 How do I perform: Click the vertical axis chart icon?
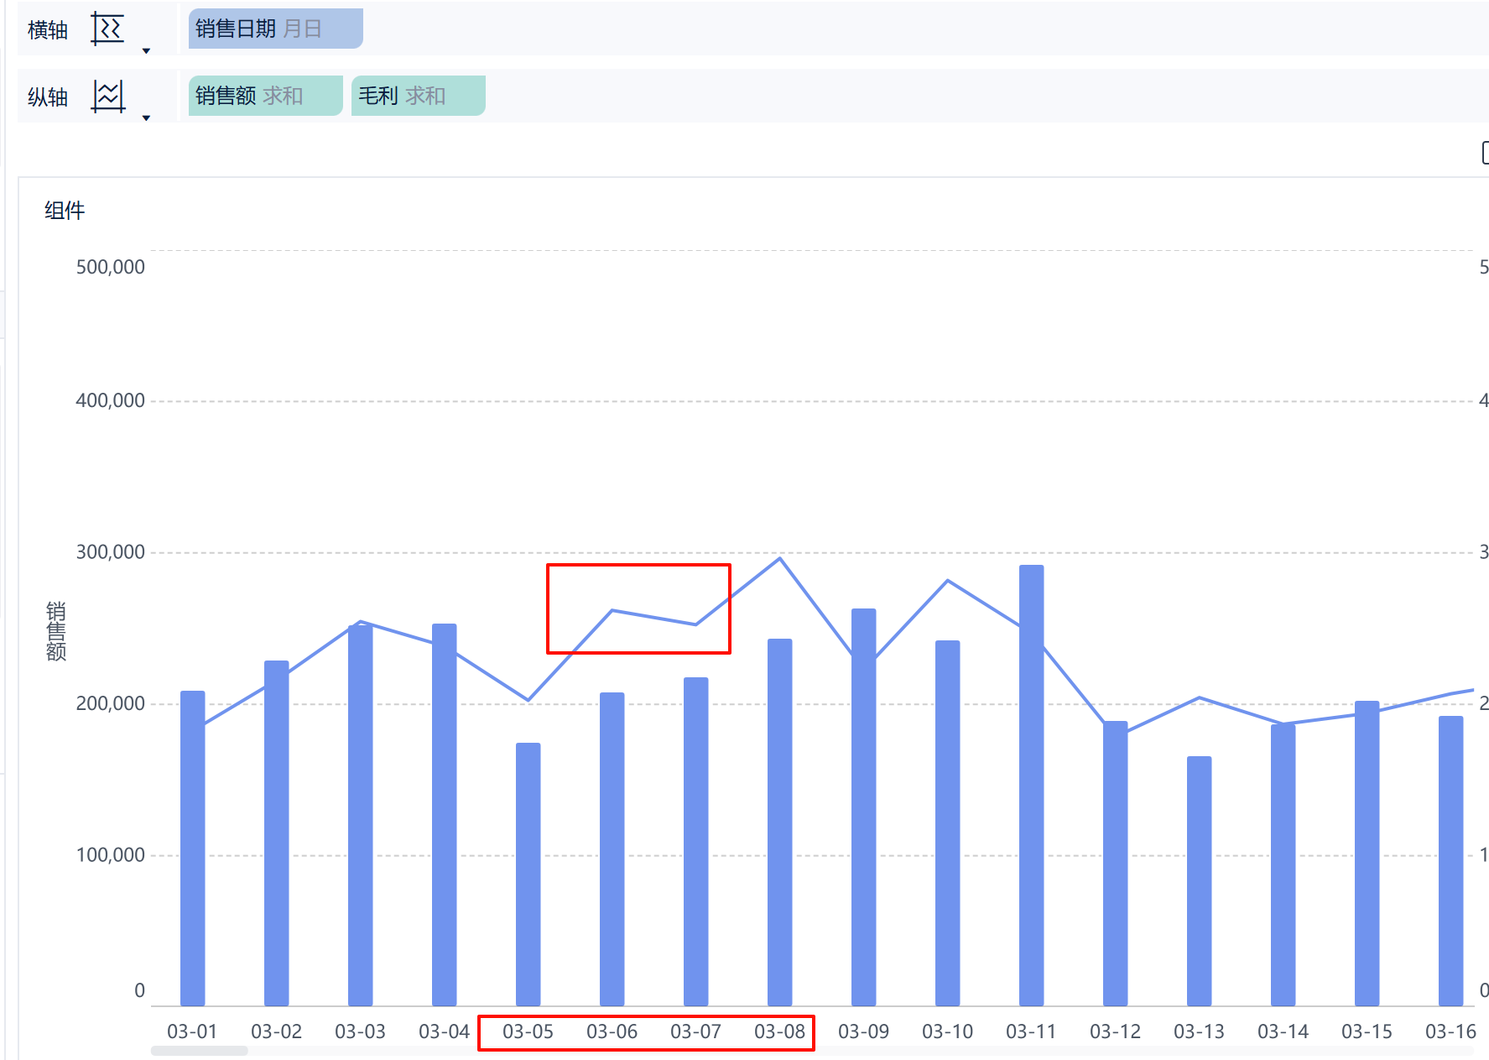coord(107,97)
